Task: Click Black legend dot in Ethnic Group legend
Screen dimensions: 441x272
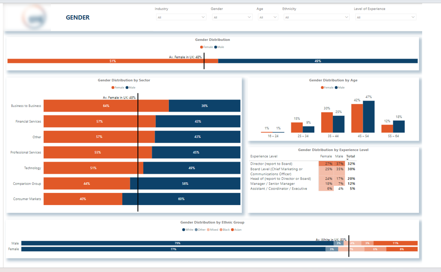Action: coord(221,230)
